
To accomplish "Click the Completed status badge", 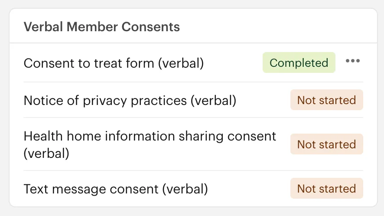I will pyautogui.click(x=299, y=63).
